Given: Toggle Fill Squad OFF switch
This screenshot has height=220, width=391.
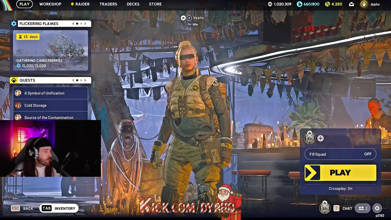Looking at the screenshot, I should [340, 154].
